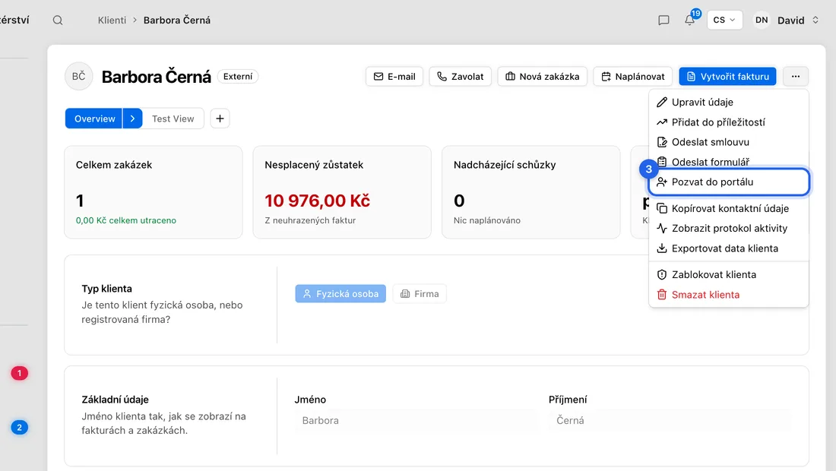This screenshot has width=836, height=471.
Task: Click the trend icon beside Přidat do příležitostí
Action: coord(662,122)
